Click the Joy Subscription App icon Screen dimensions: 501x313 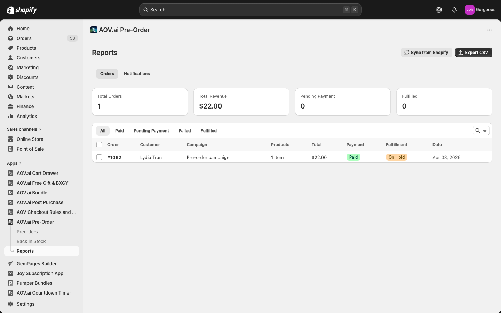10,273
